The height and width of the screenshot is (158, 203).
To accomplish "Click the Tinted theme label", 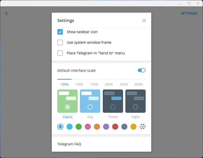I will coord(113,117).
